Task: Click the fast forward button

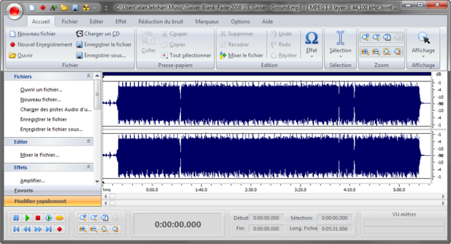Action: (x=38, y=229)
